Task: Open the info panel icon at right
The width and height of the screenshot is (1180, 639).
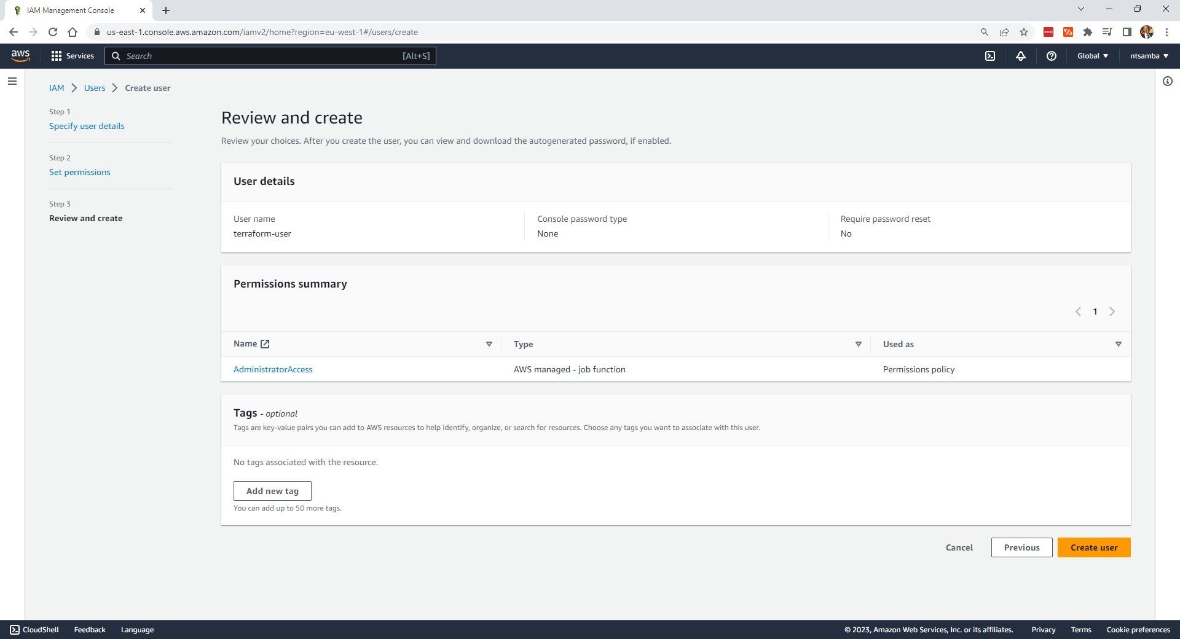Action: pos(1168,81)
